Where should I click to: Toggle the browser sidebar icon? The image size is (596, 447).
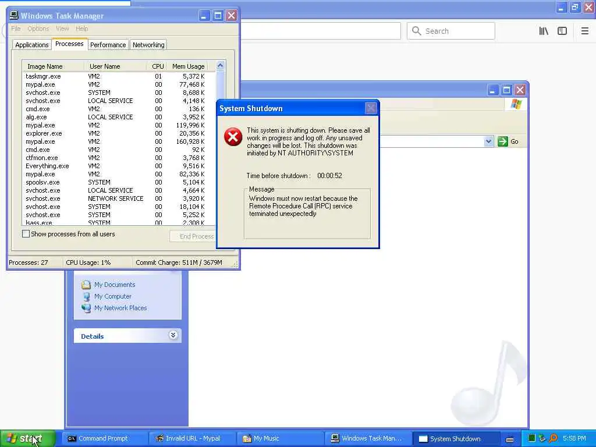tap(562, 31)
